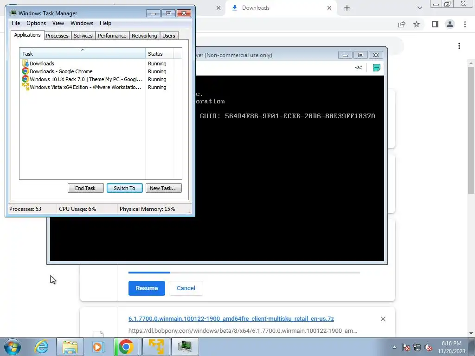Remove the 6.1.7700.0 download entry
The height and width of the screenshot is (356, 475).
point(383,319)
